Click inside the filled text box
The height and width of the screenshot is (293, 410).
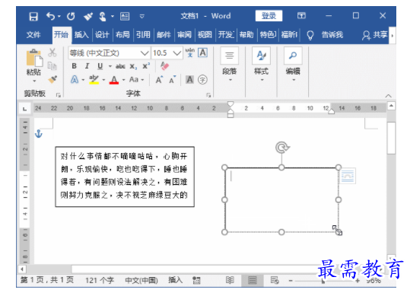125,177
